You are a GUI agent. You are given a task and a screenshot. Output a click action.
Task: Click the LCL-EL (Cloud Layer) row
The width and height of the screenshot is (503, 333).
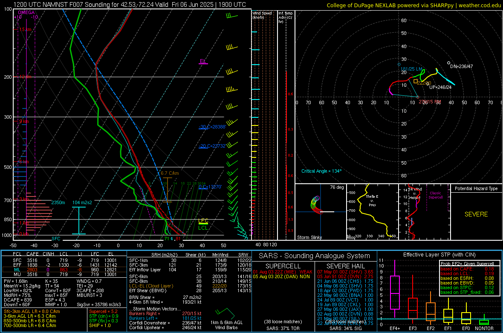click(190, 286)
